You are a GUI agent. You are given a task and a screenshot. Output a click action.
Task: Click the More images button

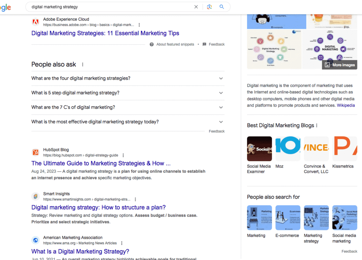click(x=339, y=65)
